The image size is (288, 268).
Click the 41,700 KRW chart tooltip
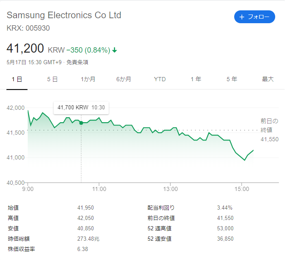point(81,107)
